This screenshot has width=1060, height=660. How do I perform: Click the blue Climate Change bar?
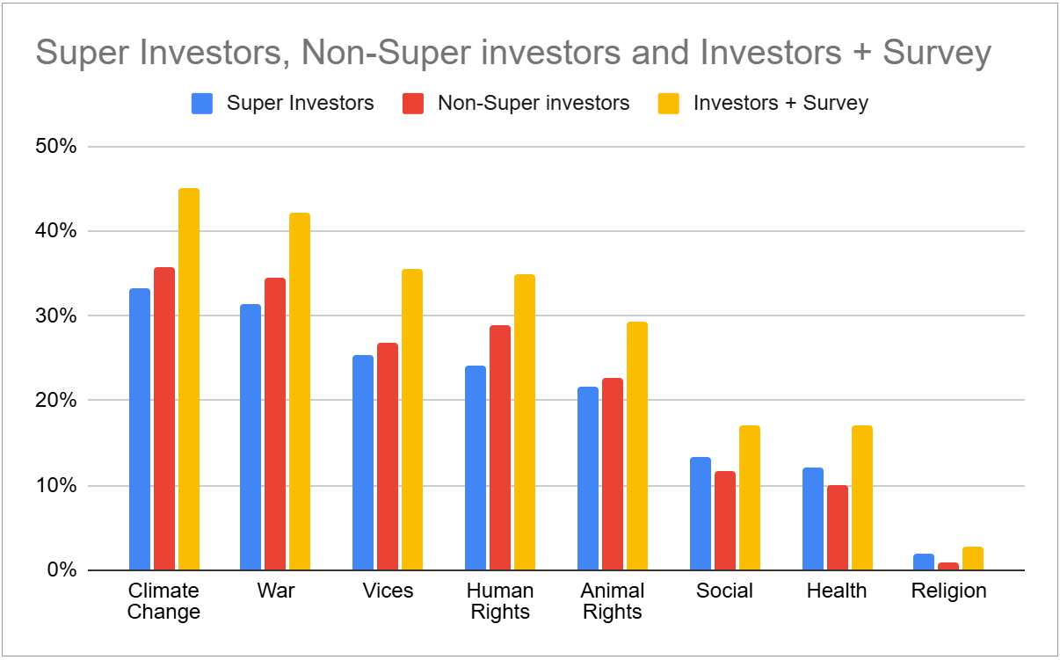(x=140, y=429)
